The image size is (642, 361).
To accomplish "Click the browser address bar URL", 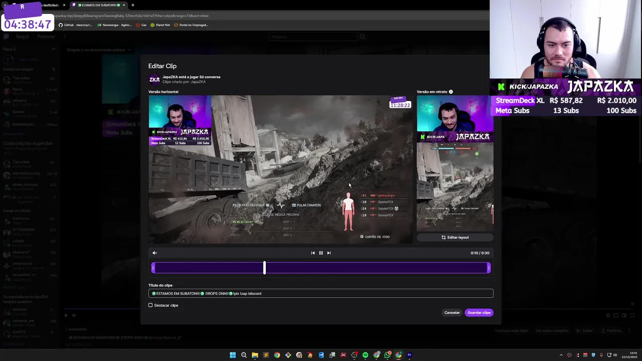I will click(131, 16).
